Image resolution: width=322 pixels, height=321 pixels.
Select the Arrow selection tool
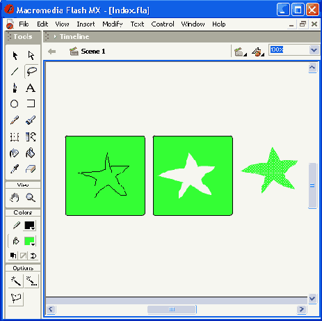click(x=15, y=56)
